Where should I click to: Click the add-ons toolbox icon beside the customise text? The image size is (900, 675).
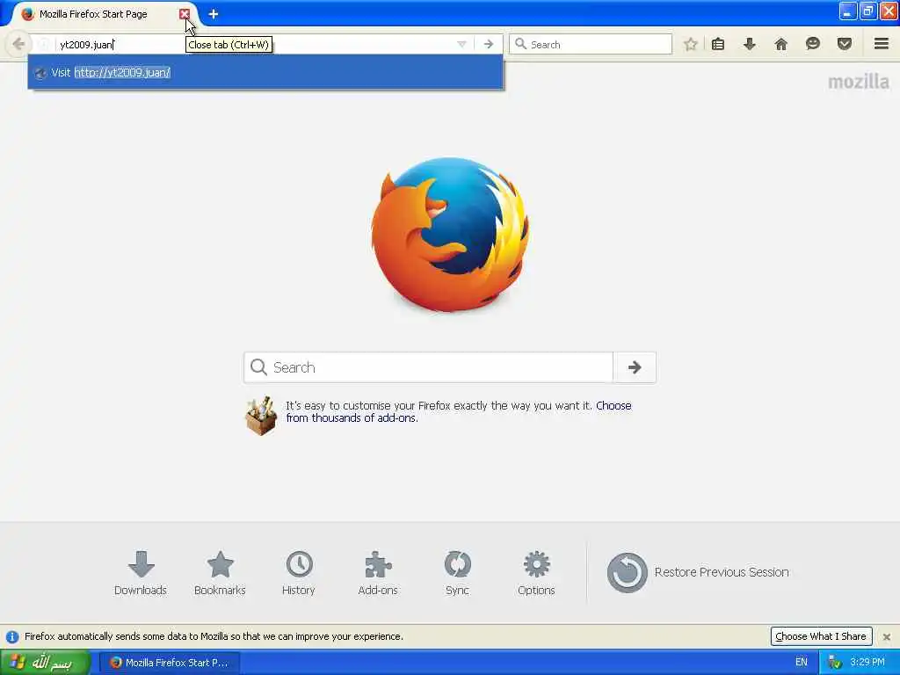260,416
